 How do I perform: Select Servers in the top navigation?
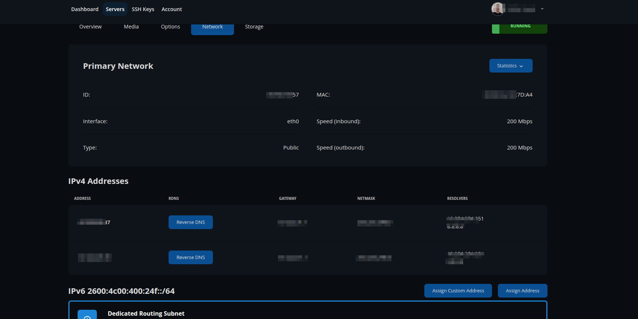pyautogui.click(x=115, y=9)
